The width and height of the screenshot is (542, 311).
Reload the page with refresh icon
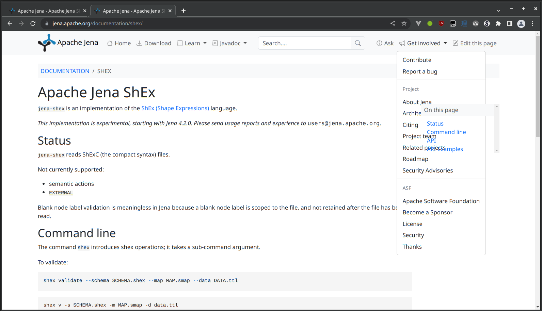[x=33, y=23]
